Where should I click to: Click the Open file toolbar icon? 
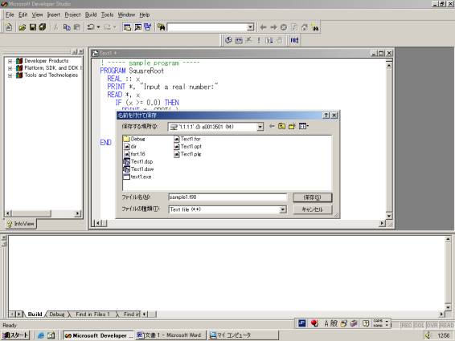tap(23, 27)
